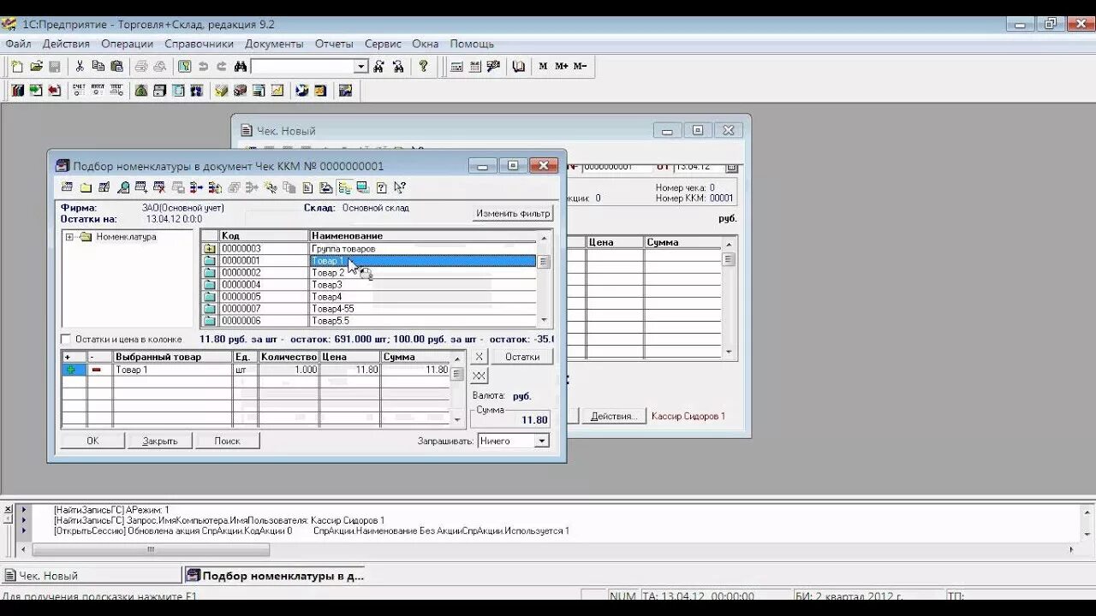Click the binoculars Find icon
This screenshot has width=1096, height=616.
(x=241, y=67)
